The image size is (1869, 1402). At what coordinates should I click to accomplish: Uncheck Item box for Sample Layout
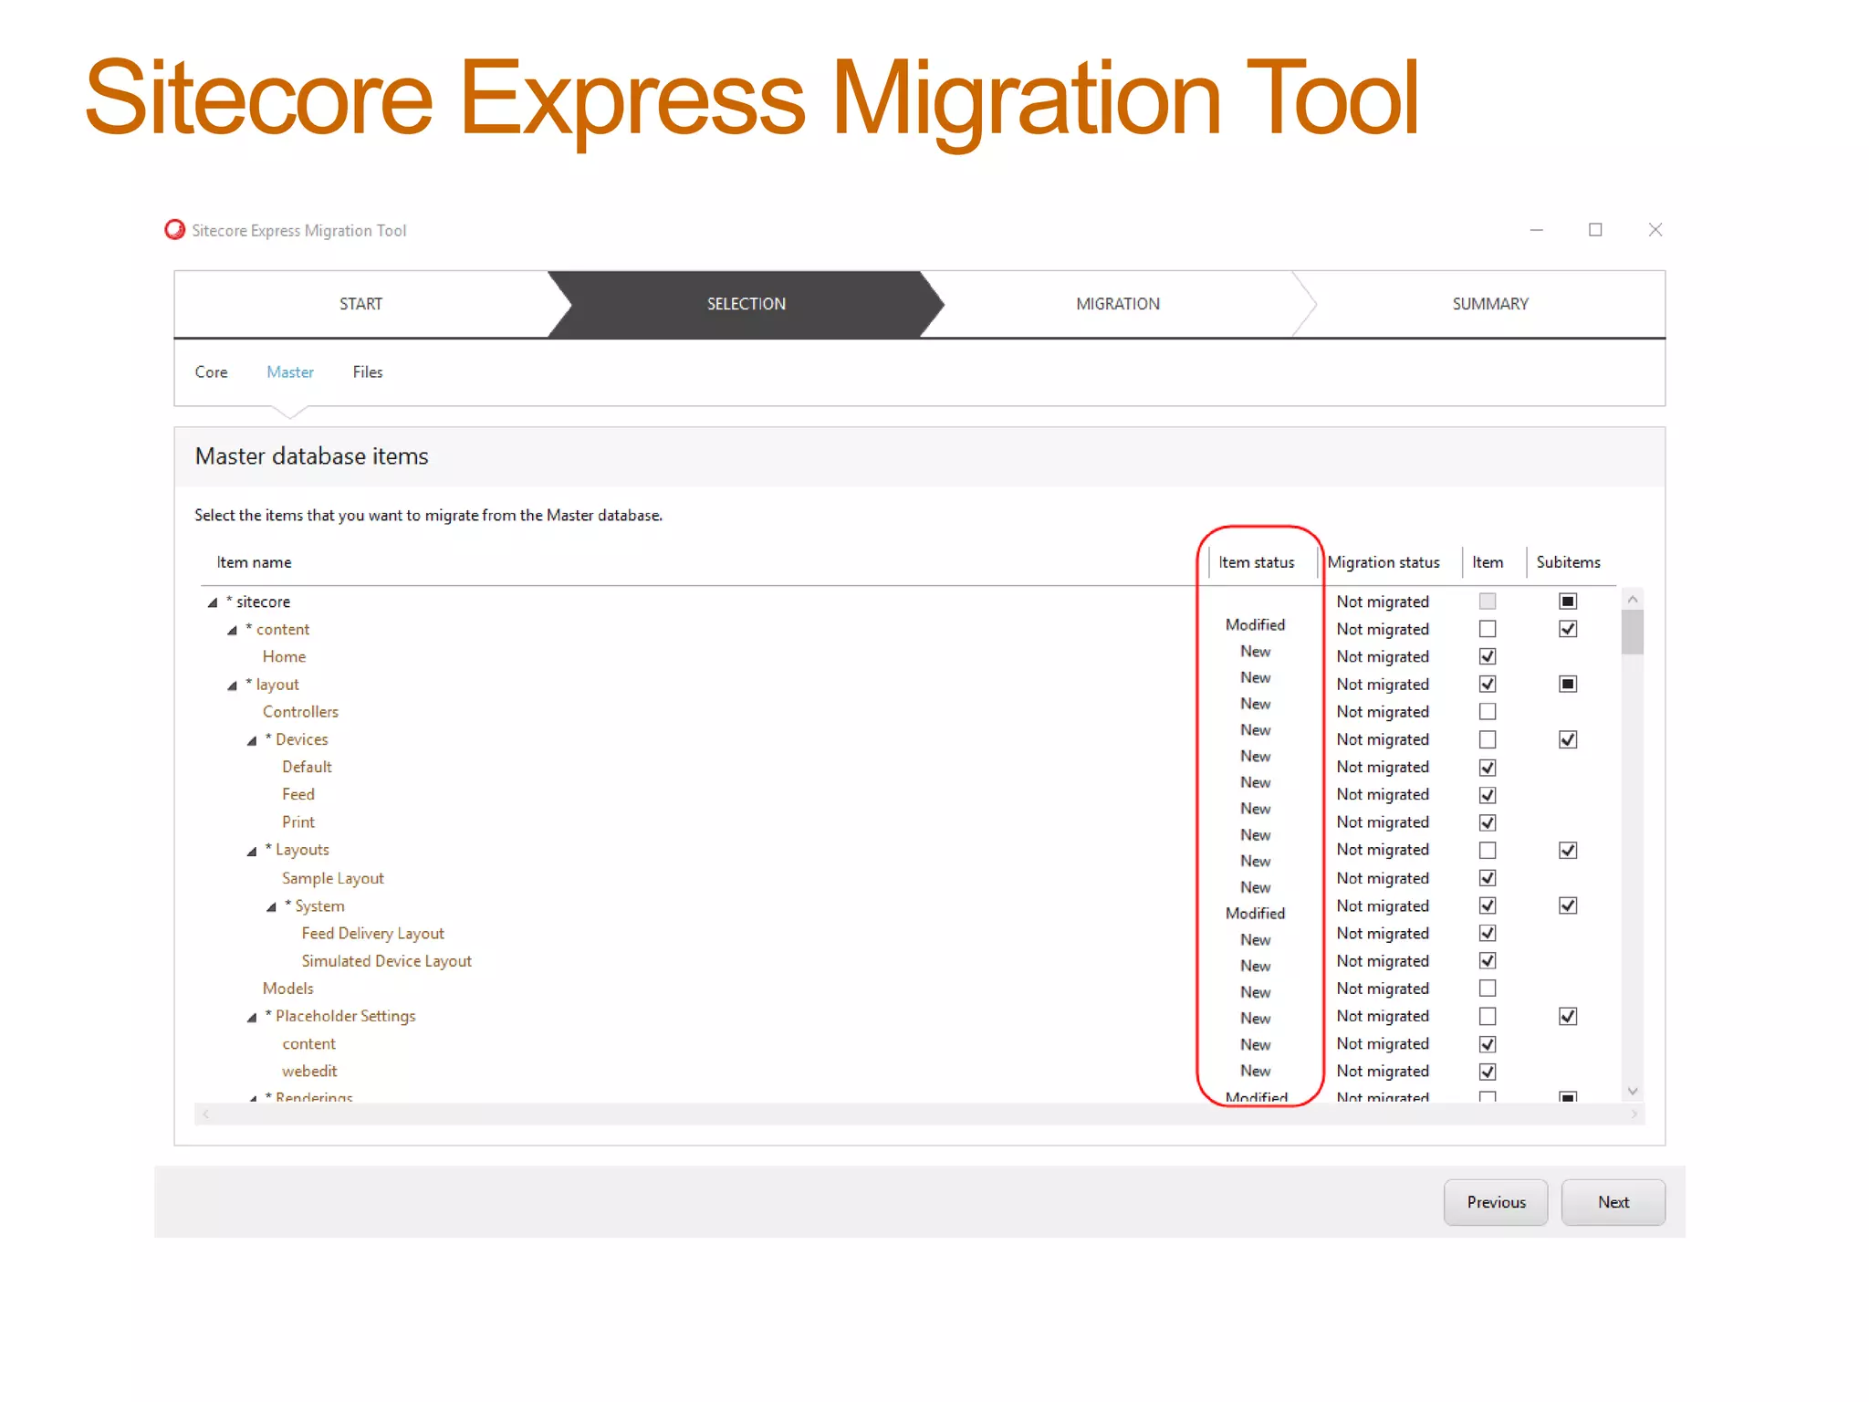click(x=1488, y=878)
